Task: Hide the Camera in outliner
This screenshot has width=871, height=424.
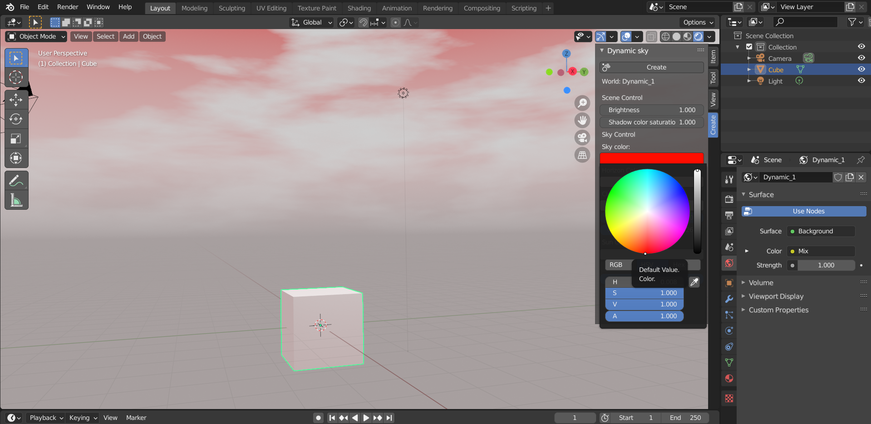Action: pos(861,58)
